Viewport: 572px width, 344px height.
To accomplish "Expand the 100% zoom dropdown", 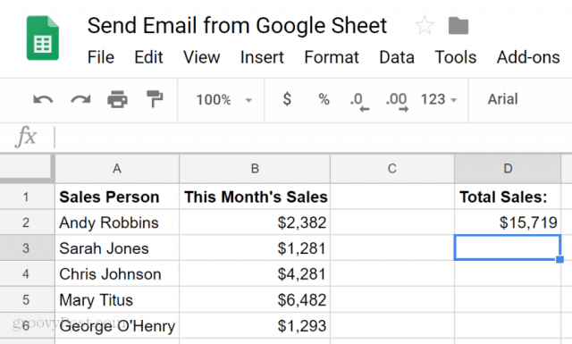I will 223,99.
